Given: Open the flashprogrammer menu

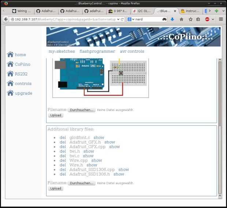Looking at the screenshot, I should 97,51.
